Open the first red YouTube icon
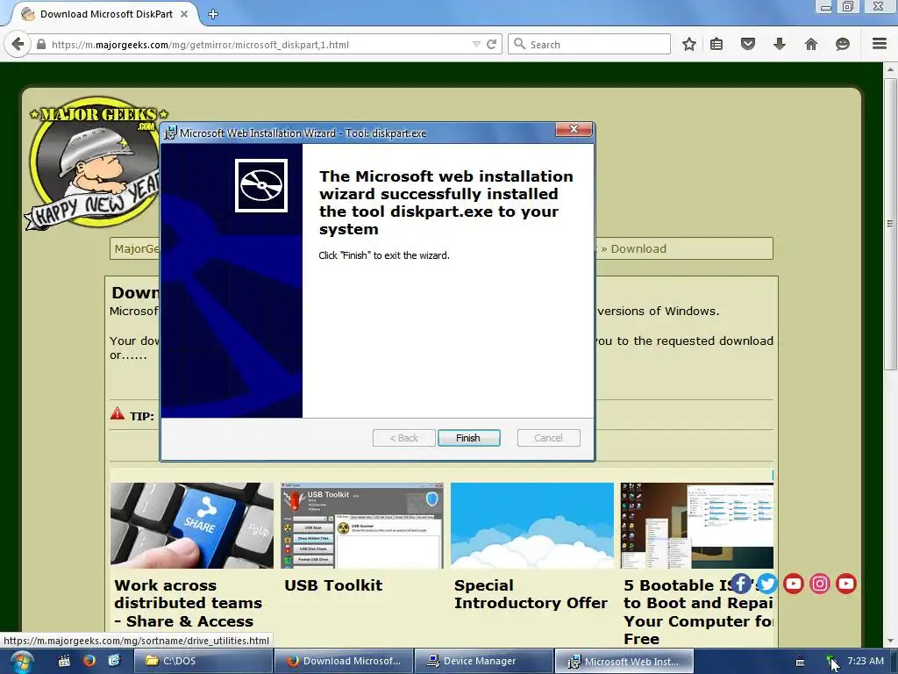The width and height of the screenshot is (898, 674). (793, 584)
